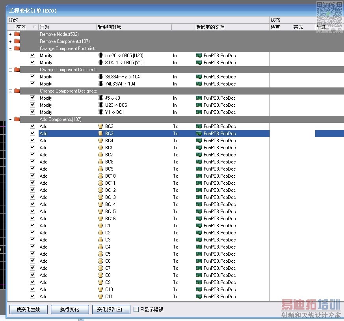The image size is (344, 321).
Task: Click the chip icon of U23 -> BC6
Action: tap(101, 105)
